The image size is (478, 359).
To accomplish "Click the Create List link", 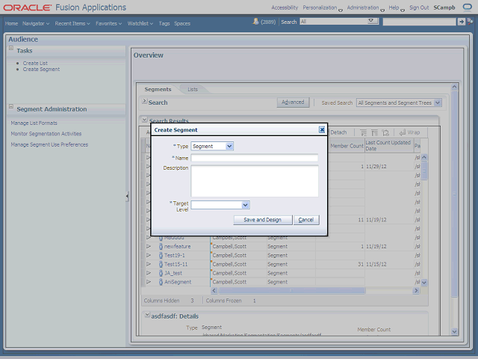I will 35,63.
